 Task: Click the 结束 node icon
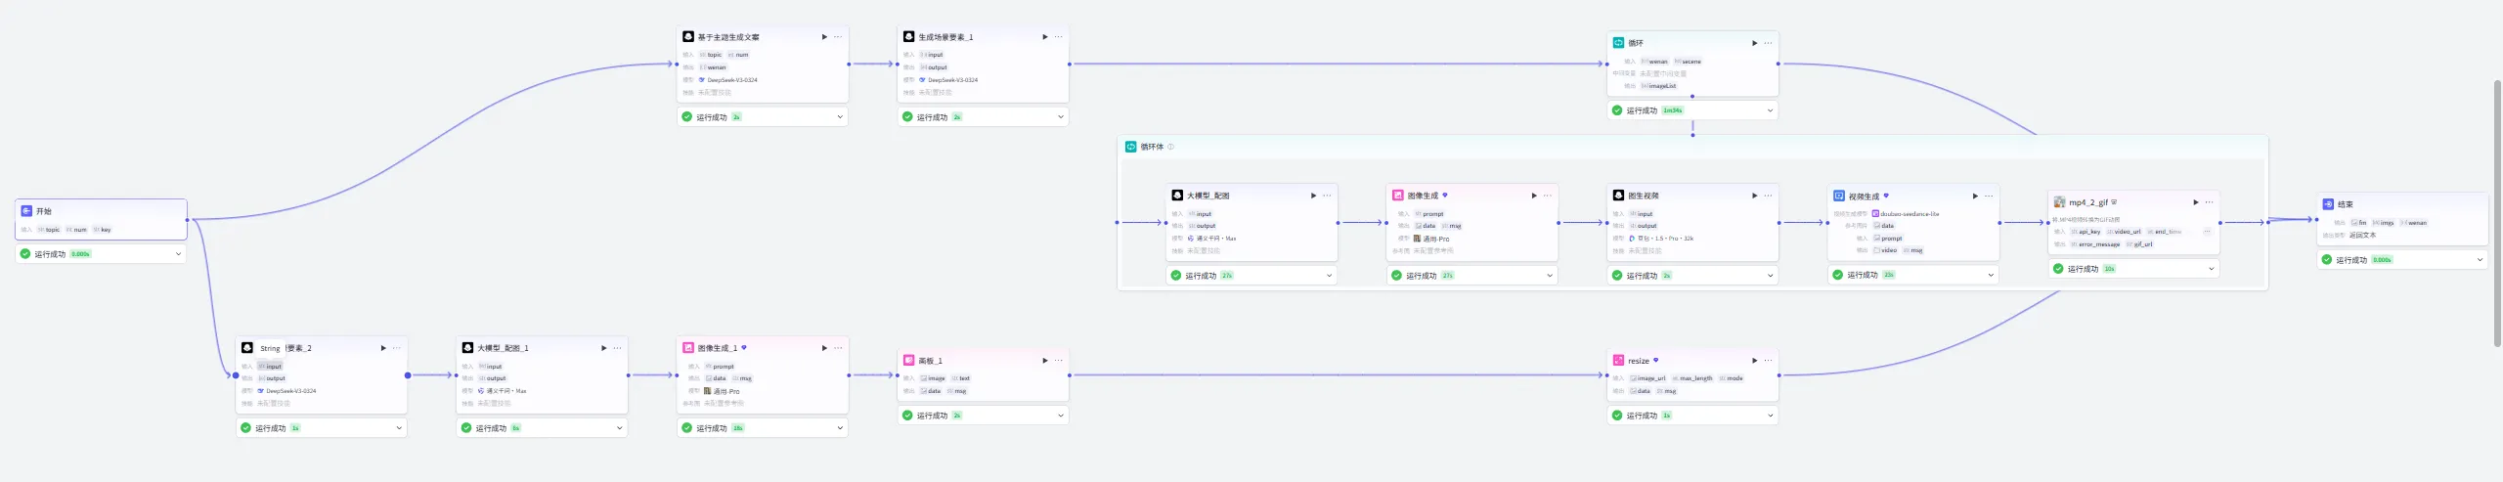(x=2328, y=204)
